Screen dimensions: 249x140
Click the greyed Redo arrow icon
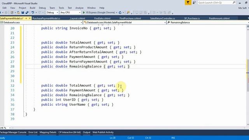(40, 12)
